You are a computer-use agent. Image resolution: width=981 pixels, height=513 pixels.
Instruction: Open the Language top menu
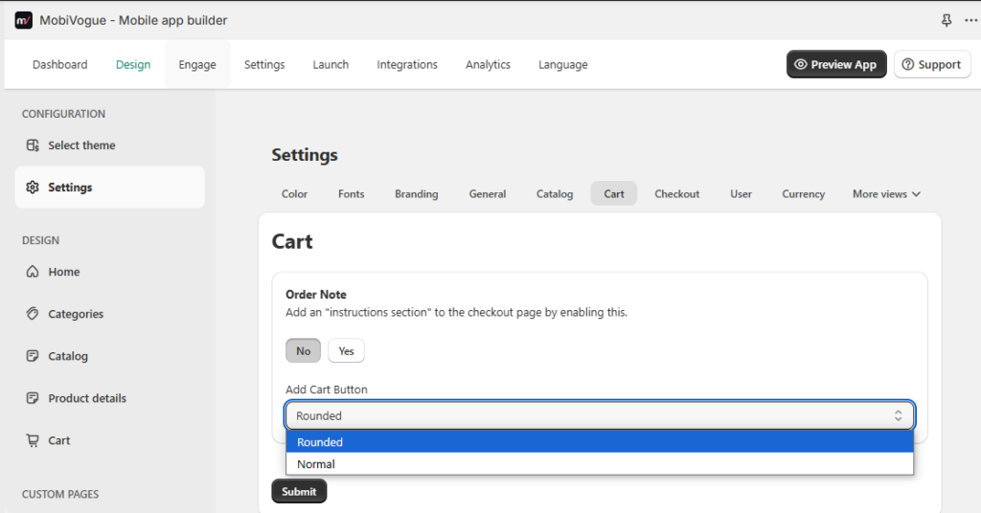point(563,64)
